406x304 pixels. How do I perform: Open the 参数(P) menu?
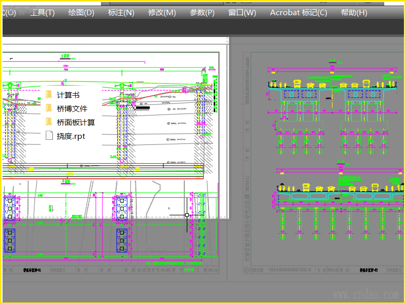(202, 12)
